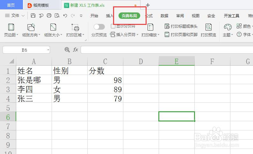Switch to the 视图 tab
The height and width of the screenshot is (154, 253).
point(196,16)
